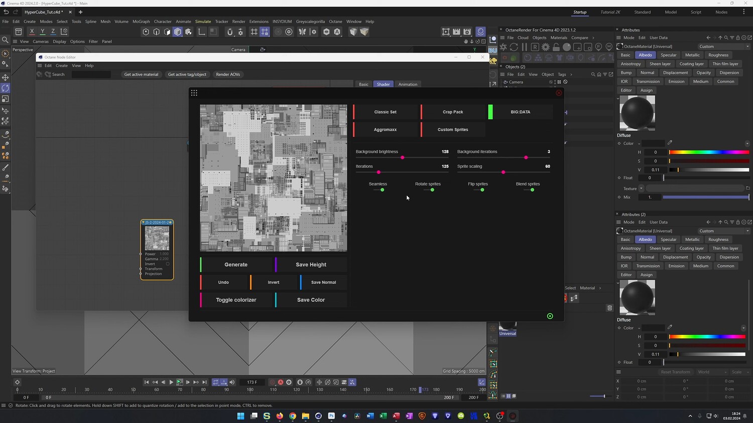Pause the Octane render
This screenshot has width=753, height=423.
525,47
